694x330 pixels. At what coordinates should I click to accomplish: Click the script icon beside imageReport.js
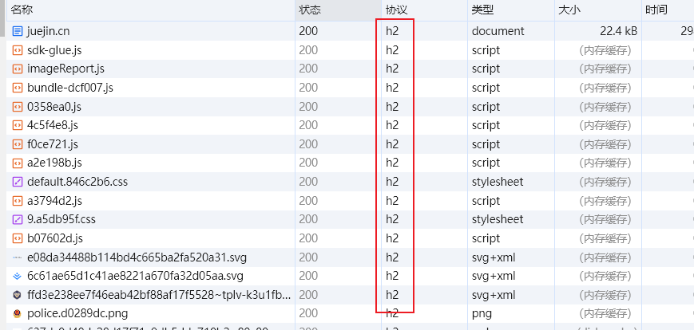17,69
